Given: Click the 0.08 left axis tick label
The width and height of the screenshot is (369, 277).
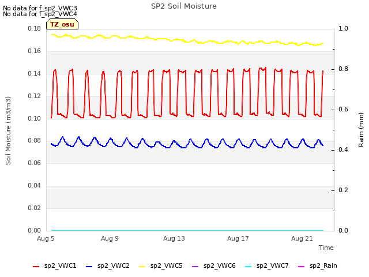Looking at the screenshot, I should click(x=35, y=141).
